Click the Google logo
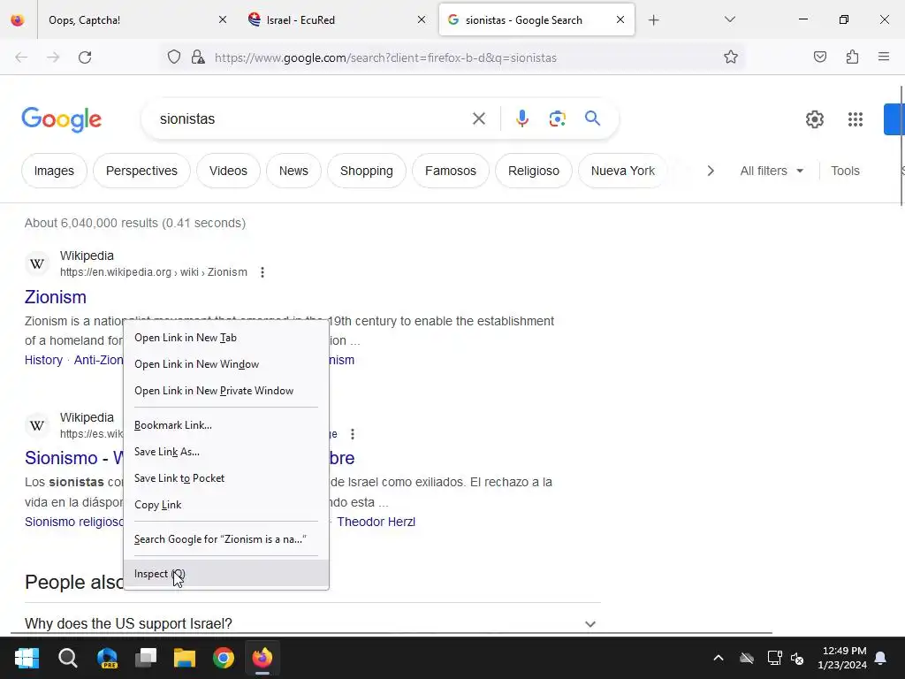The image size is (905, 679). [x=61, y=119]
